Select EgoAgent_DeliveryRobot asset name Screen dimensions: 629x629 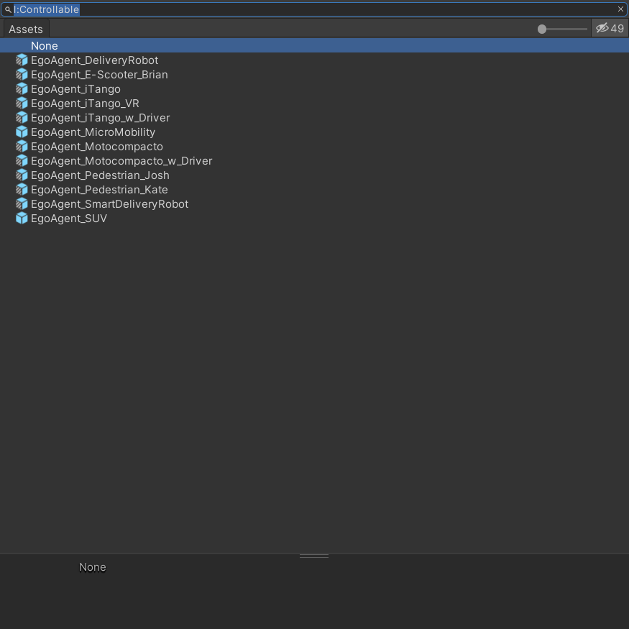95,60
